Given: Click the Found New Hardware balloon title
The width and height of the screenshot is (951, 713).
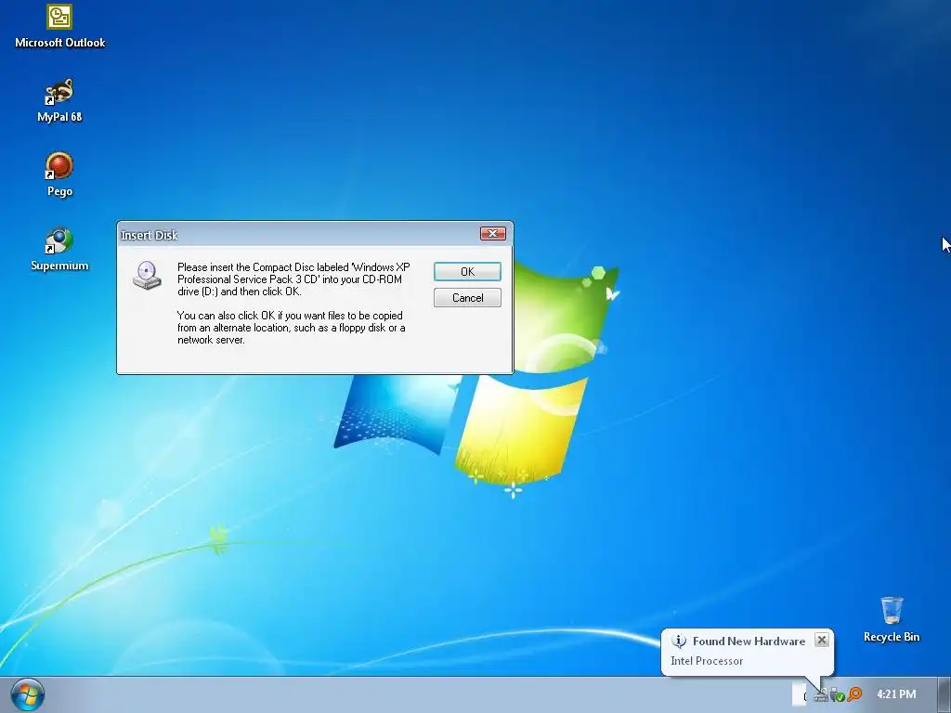Looking at the screenshot, I should click(x=749, y=641).
